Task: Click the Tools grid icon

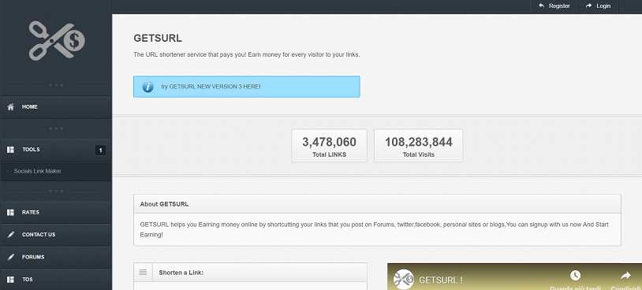Action: pyautogui.click(x=10, y=150)
